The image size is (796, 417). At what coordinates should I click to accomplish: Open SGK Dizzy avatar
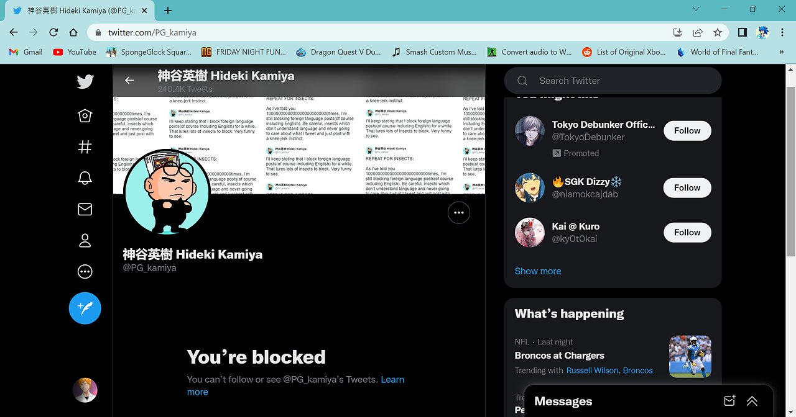tap(530, 187)
